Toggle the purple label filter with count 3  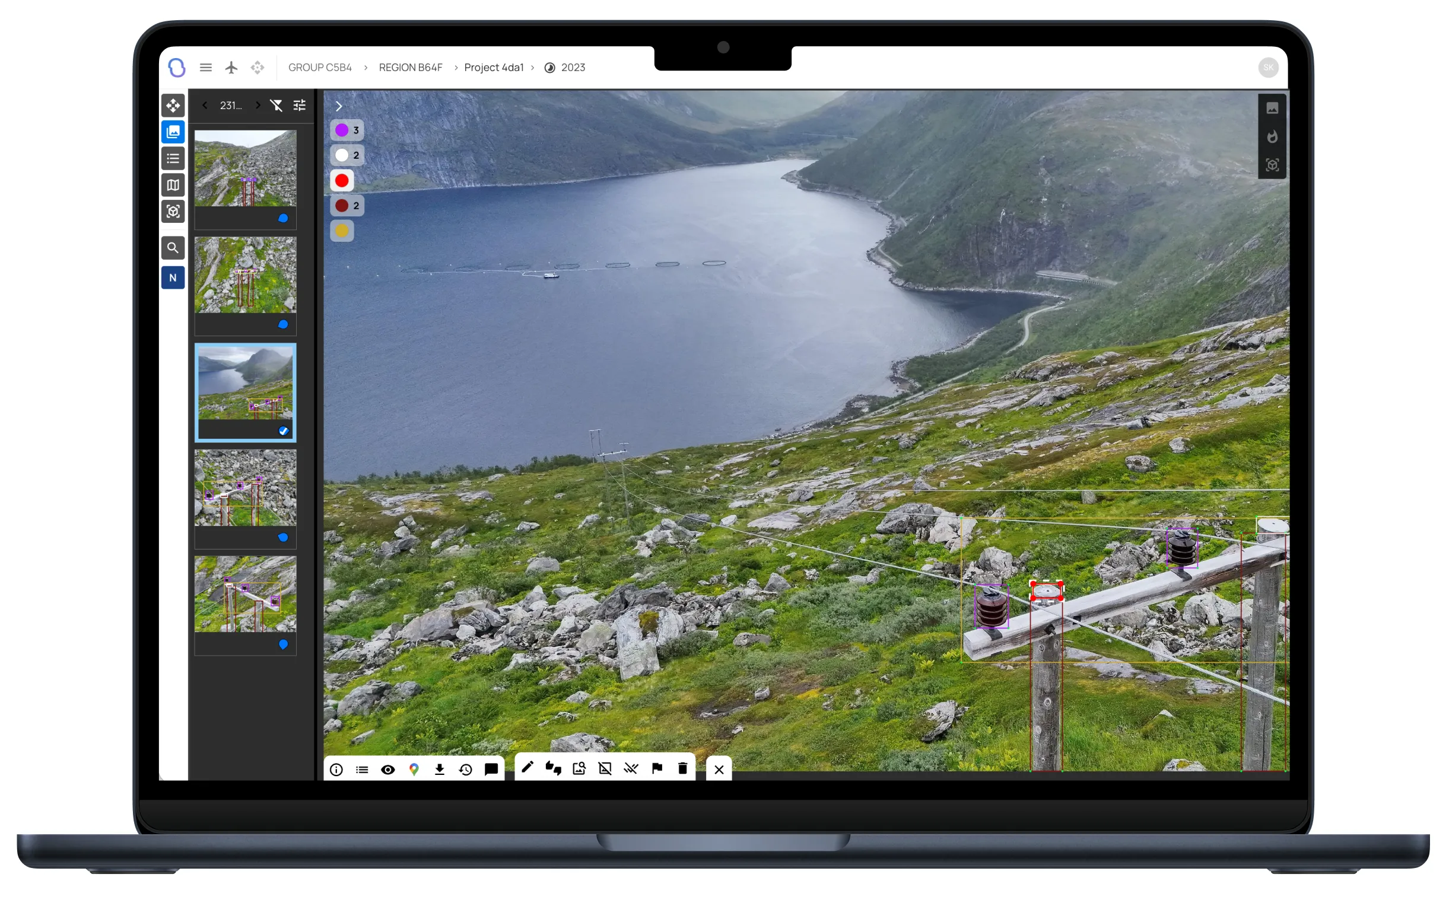pos(347,130)
